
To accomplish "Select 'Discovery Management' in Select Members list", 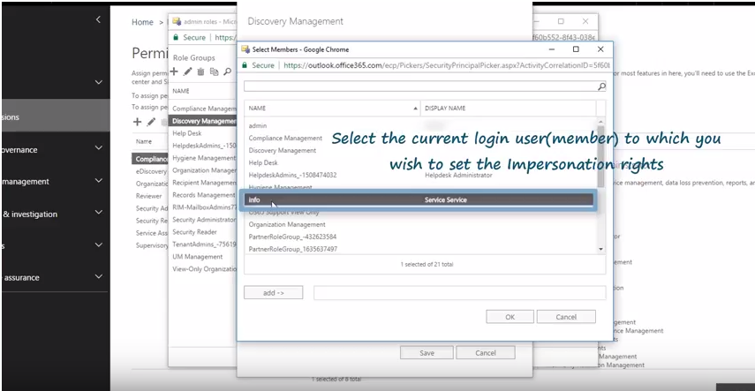I will pos(420,151).
